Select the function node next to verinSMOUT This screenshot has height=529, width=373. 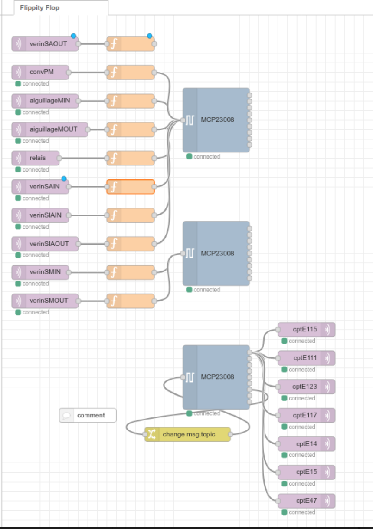pyautogui.click(x=131, y=301)
